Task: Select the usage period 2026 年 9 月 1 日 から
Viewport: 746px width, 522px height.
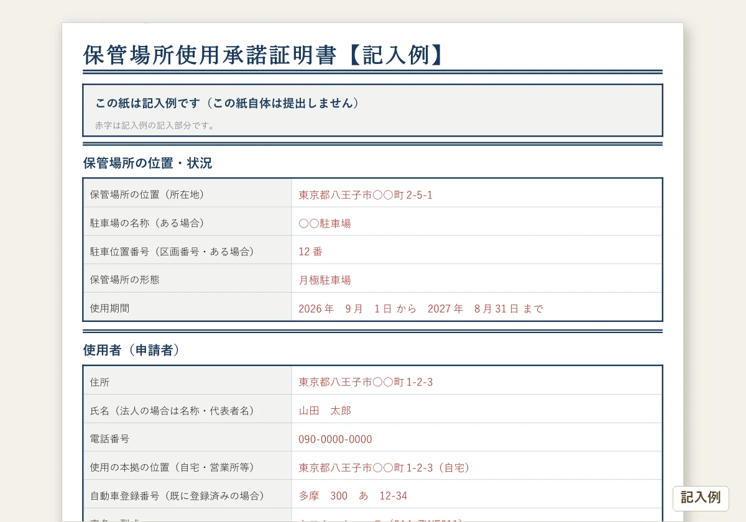Action: (357, 309)
